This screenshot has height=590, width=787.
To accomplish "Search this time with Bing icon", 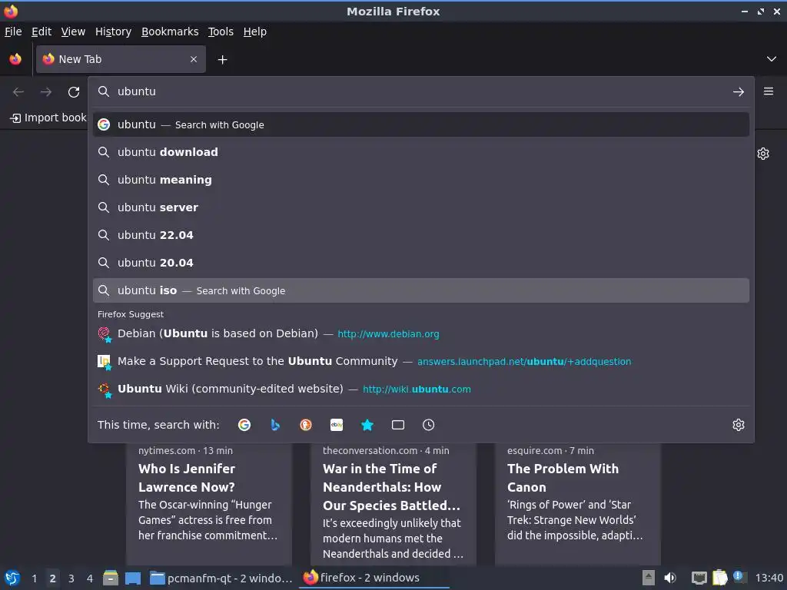I will 275,425.
